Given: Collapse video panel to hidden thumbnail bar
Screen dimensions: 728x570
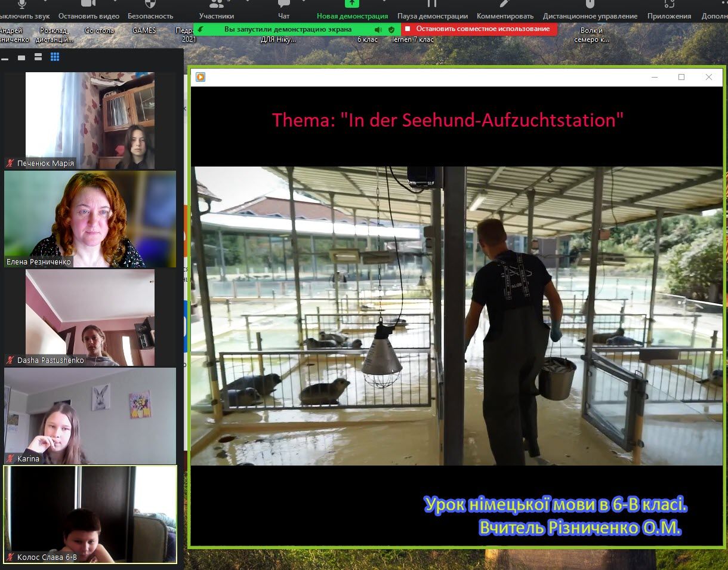Looking at the screenshot, I should pos(5,58).
